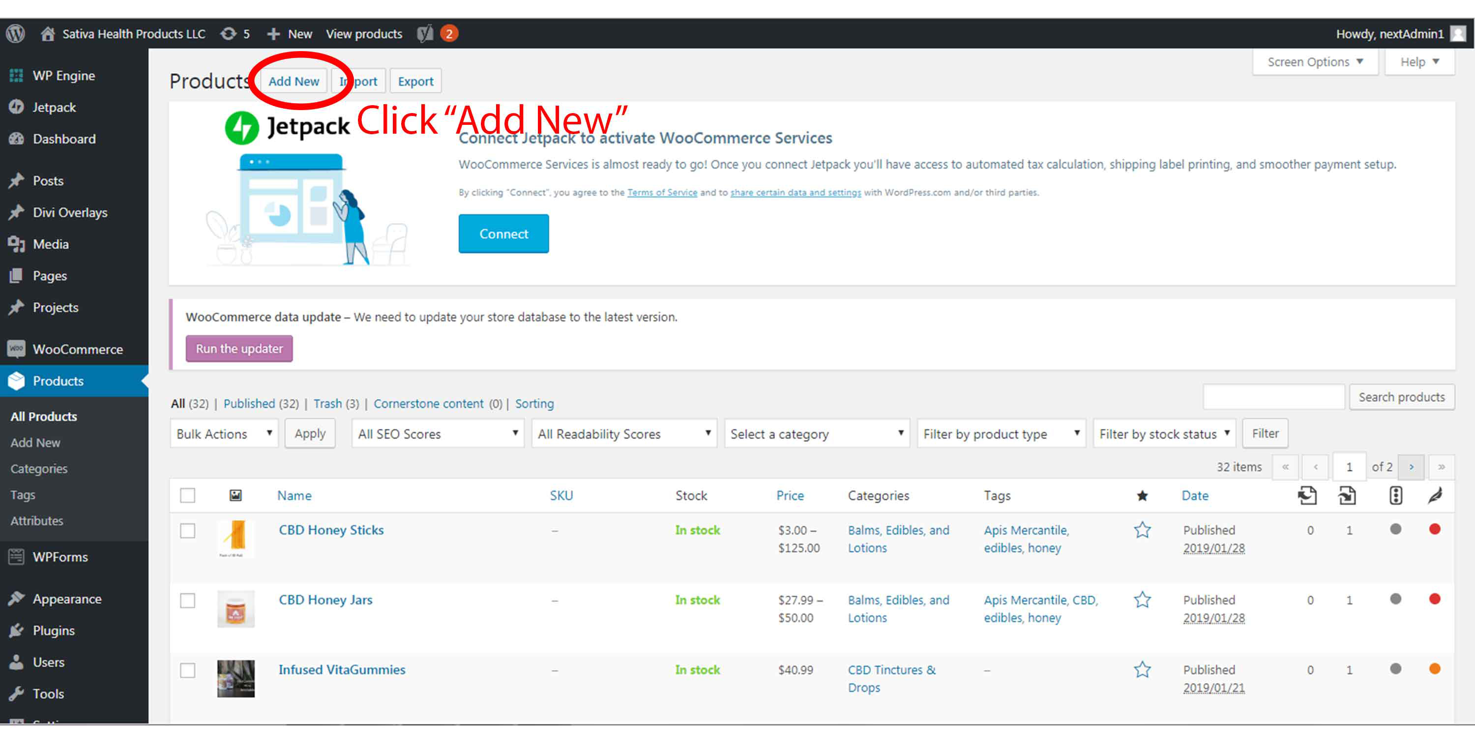Click the Export button
This screenshot has height=749, width=1475.
tap(415, 81)
